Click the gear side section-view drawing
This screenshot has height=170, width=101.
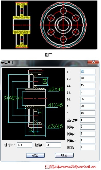(x=22, y=25)
